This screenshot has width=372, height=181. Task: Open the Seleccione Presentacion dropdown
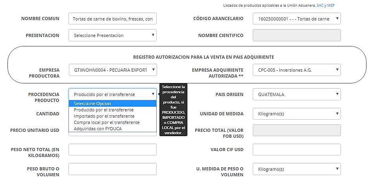coord(113,35)
